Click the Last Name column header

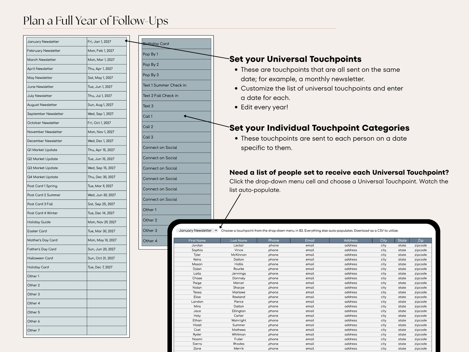pos(239,241)
